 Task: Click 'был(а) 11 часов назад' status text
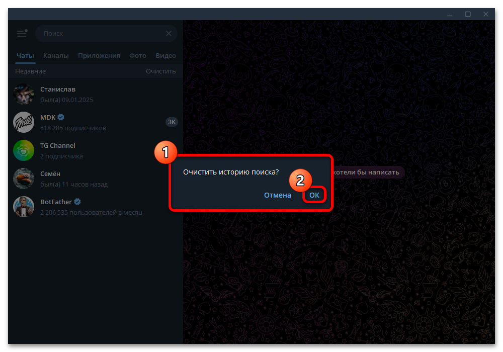pos(74,185)
